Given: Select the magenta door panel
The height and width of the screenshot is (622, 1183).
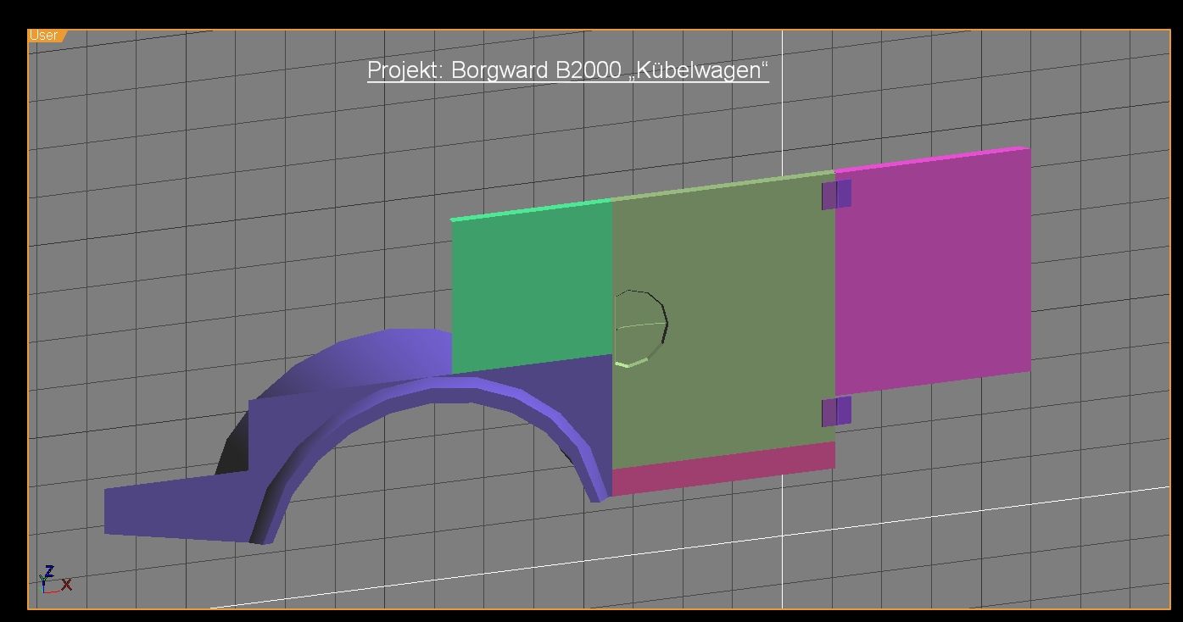Looking at the screenshot, I should tap(933, 269).
